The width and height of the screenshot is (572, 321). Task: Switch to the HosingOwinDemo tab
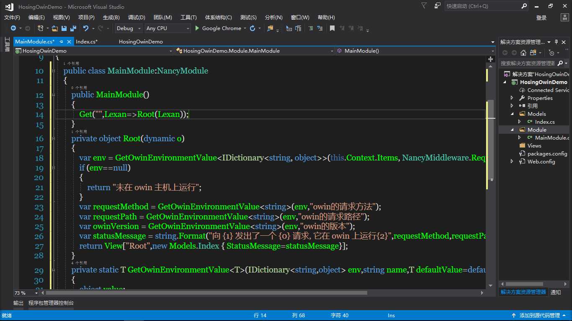[141, 42]
